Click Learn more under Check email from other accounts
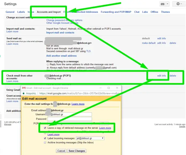Image resolution: width=186 pixels, height=155 pixels. pyautogui.click(x=12, y=81)
